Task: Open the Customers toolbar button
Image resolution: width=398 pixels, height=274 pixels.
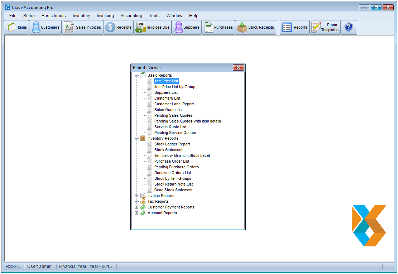Action: coord(46,27)
